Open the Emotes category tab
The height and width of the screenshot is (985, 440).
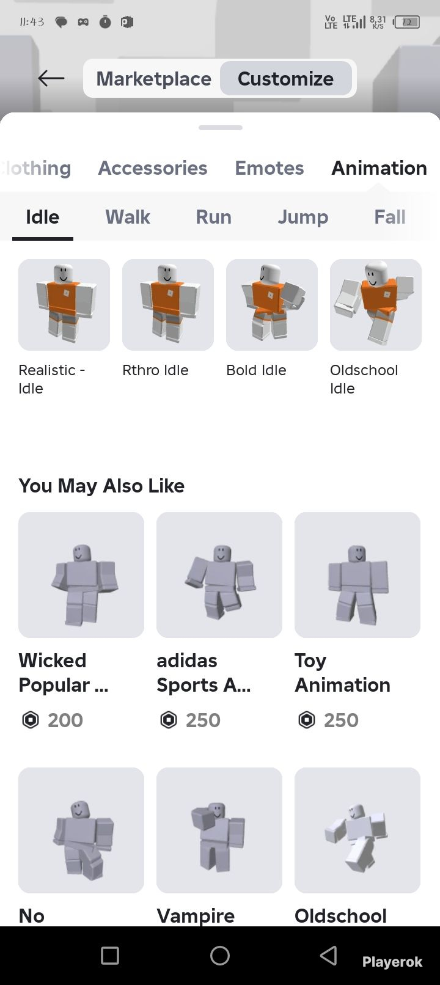269,168
